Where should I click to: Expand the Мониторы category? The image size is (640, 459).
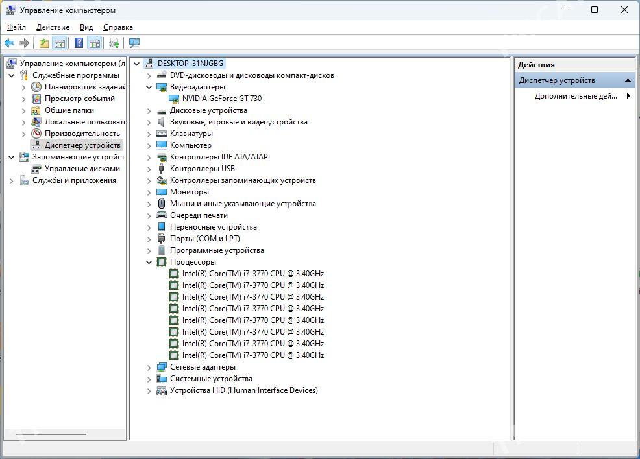click(x=149, y=193)
